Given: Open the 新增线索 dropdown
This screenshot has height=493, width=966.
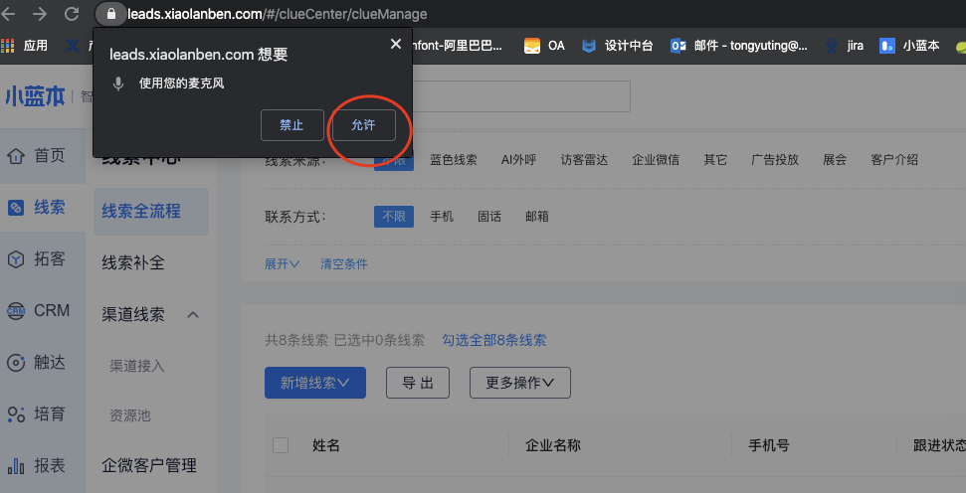Looking at the screenshot, I should pyautogui.click(x=315, y=383).
